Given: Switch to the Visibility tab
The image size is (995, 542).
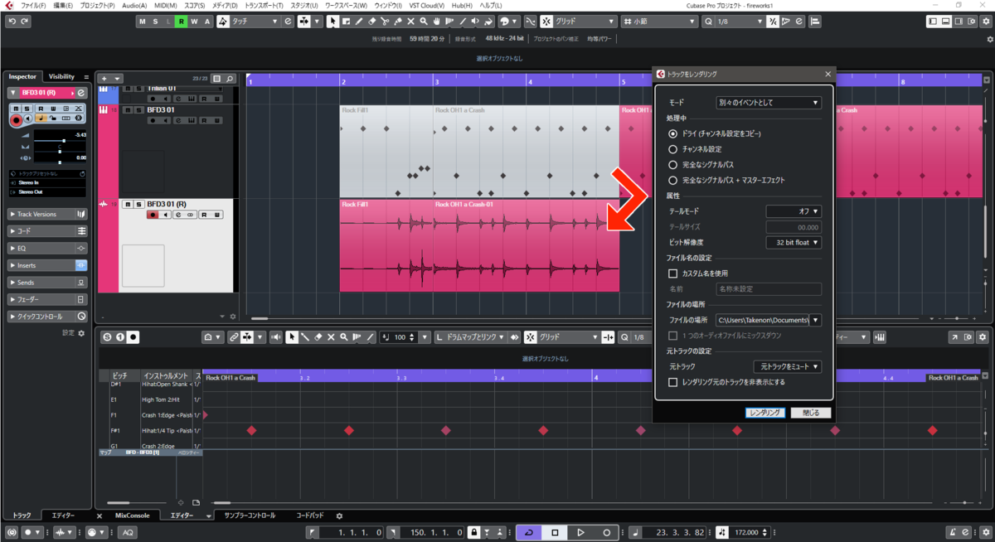Looking at the screenshot, I should pos(61,76).
